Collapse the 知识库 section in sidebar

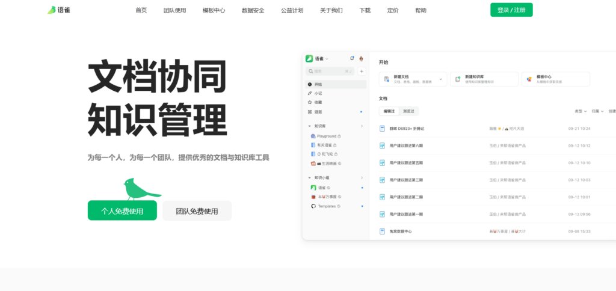[309, 126]
